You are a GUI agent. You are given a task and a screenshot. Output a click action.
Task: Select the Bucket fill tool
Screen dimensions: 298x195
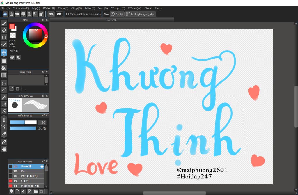(4, 68)
